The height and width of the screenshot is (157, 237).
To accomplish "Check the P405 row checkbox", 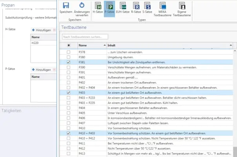I will point(68,113).
